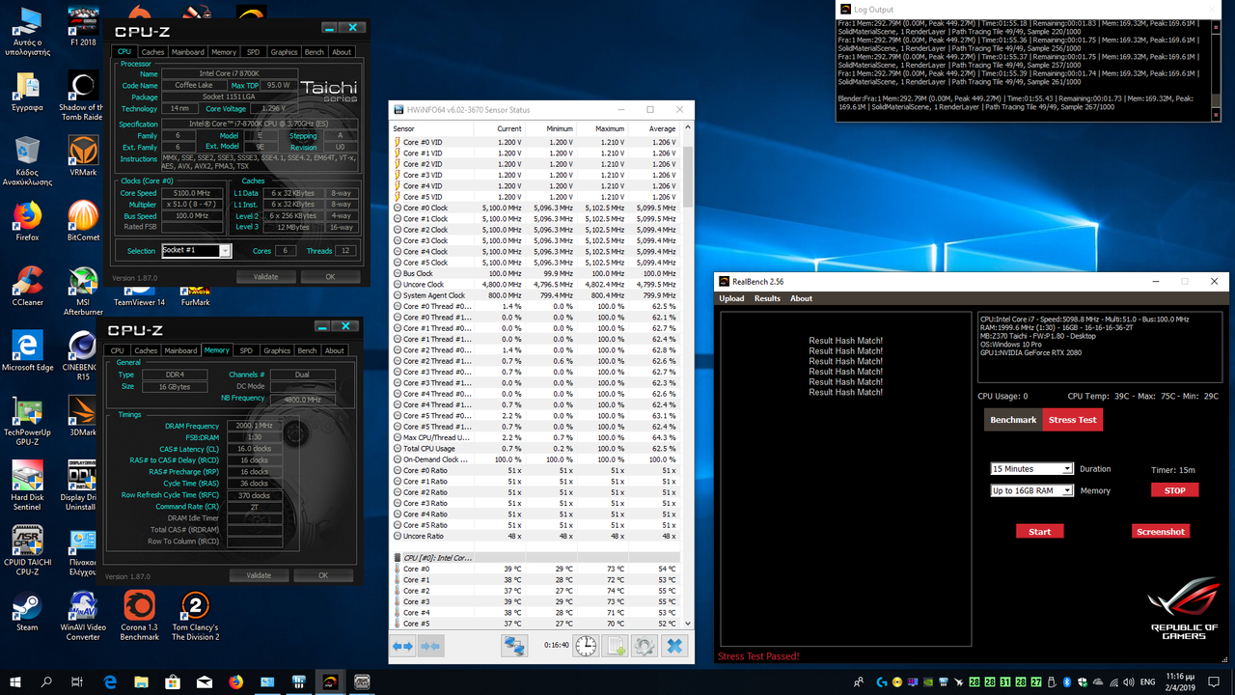Viewport: 1235px width, 695px height.
Task: Open Hard Disk Sentinel desktop icon
Action: pos(27,486)
